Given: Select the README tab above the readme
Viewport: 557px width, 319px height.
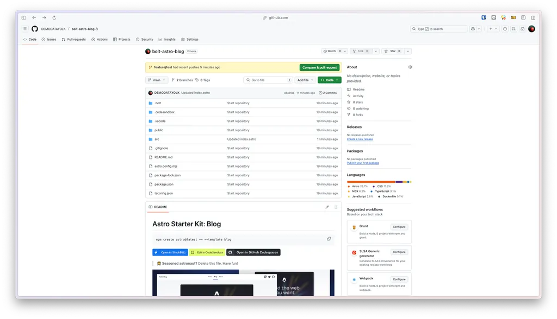Looking at the screenshot, I should 158,207.
